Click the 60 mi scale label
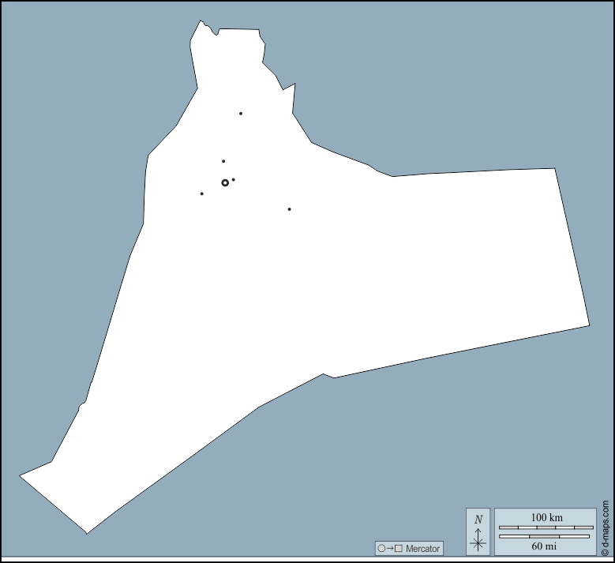 tap(546, 545)
